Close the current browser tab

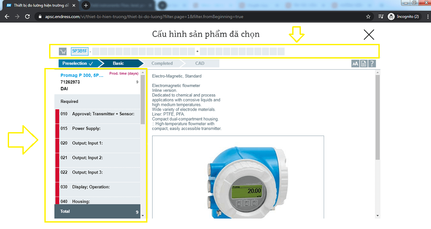[x=74, y=5]
